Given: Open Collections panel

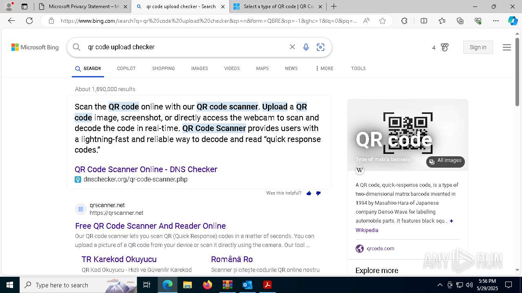Looking at the screenshot, I should [x=460, y=21].
